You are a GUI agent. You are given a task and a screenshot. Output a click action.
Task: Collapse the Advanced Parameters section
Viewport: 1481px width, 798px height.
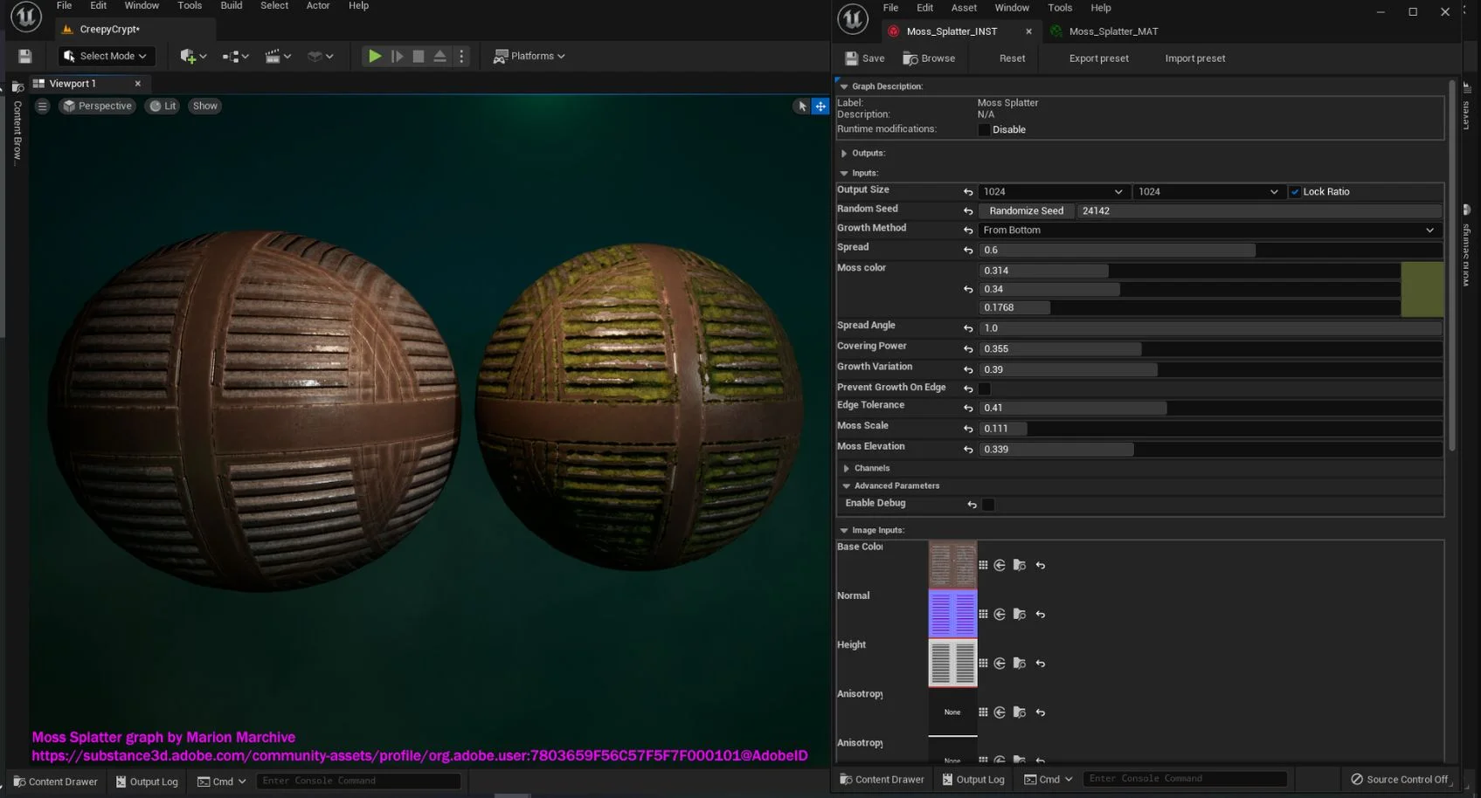click(x=847, y=486)
